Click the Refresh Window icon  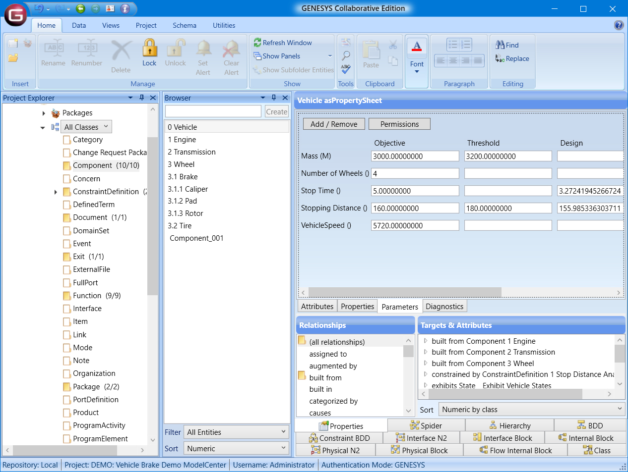tap(257, 43)
